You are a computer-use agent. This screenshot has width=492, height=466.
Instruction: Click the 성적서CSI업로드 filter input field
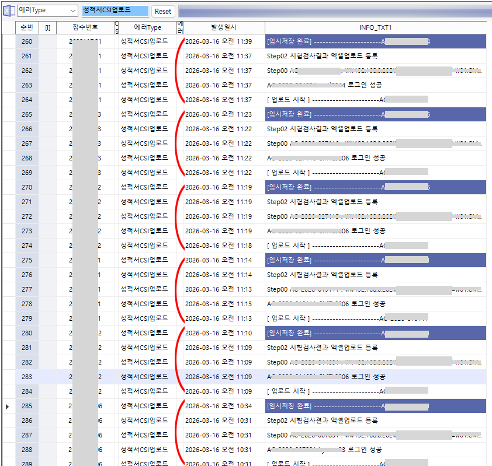coord(115,10)
